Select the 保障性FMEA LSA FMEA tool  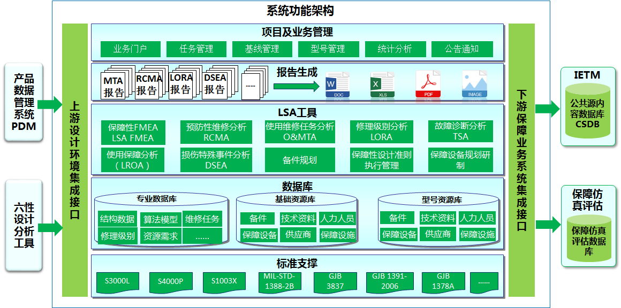[x=133, y=132]
